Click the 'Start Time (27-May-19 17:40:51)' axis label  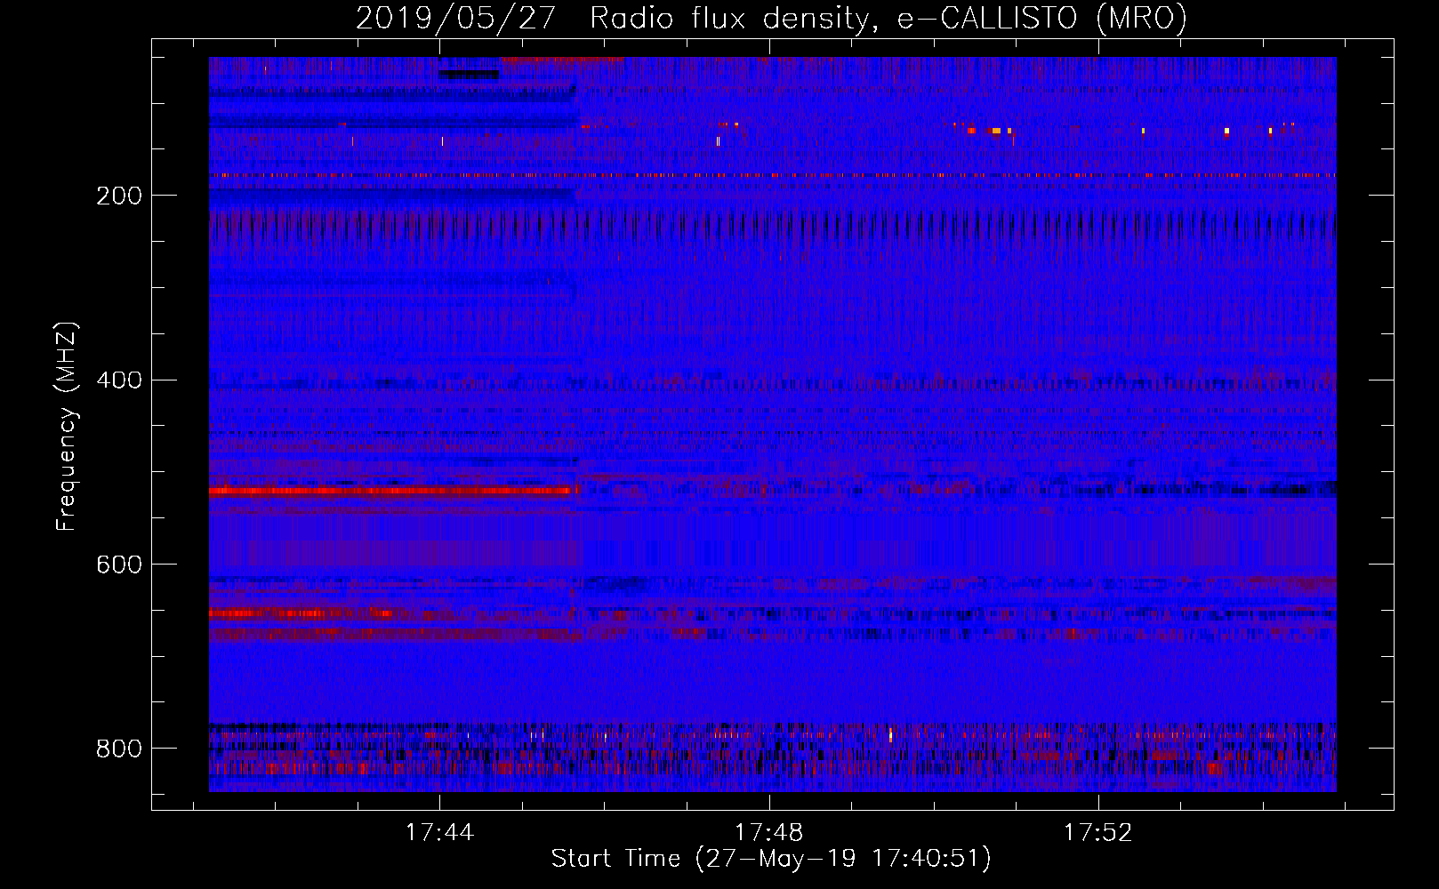click(x=771, y=859)
